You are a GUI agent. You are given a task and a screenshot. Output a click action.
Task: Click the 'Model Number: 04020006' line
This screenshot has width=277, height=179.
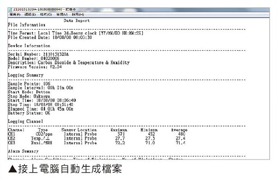click(34, 58)
